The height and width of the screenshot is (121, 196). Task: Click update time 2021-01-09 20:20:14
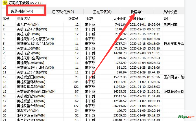point(145,111)
